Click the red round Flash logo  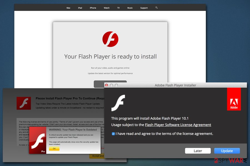pyautogui.click(x=110, y=39)
